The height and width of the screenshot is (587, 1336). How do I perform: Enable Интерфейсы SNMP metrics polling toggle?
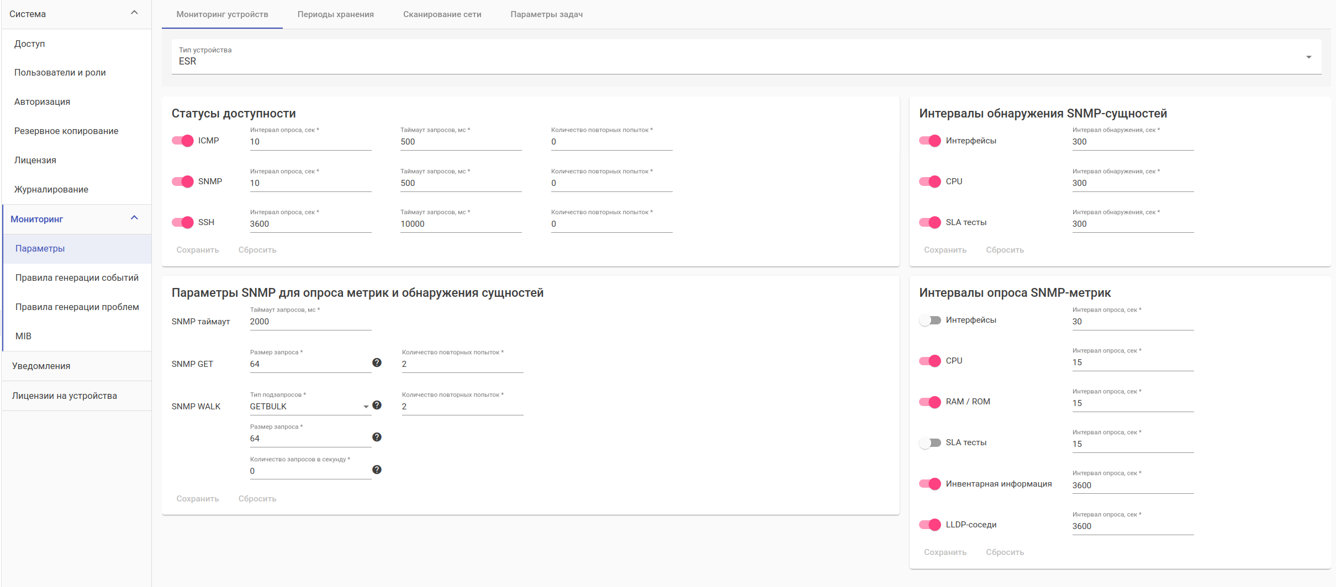pos(930,320)
